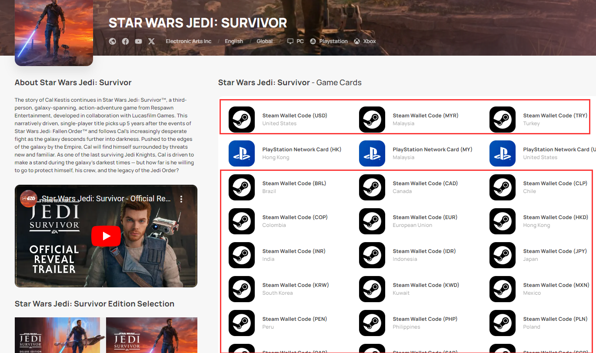Click the Star Wars channel avatar on video
The width and height of the screenshot is (596, 353).
[x=29, y=199]
